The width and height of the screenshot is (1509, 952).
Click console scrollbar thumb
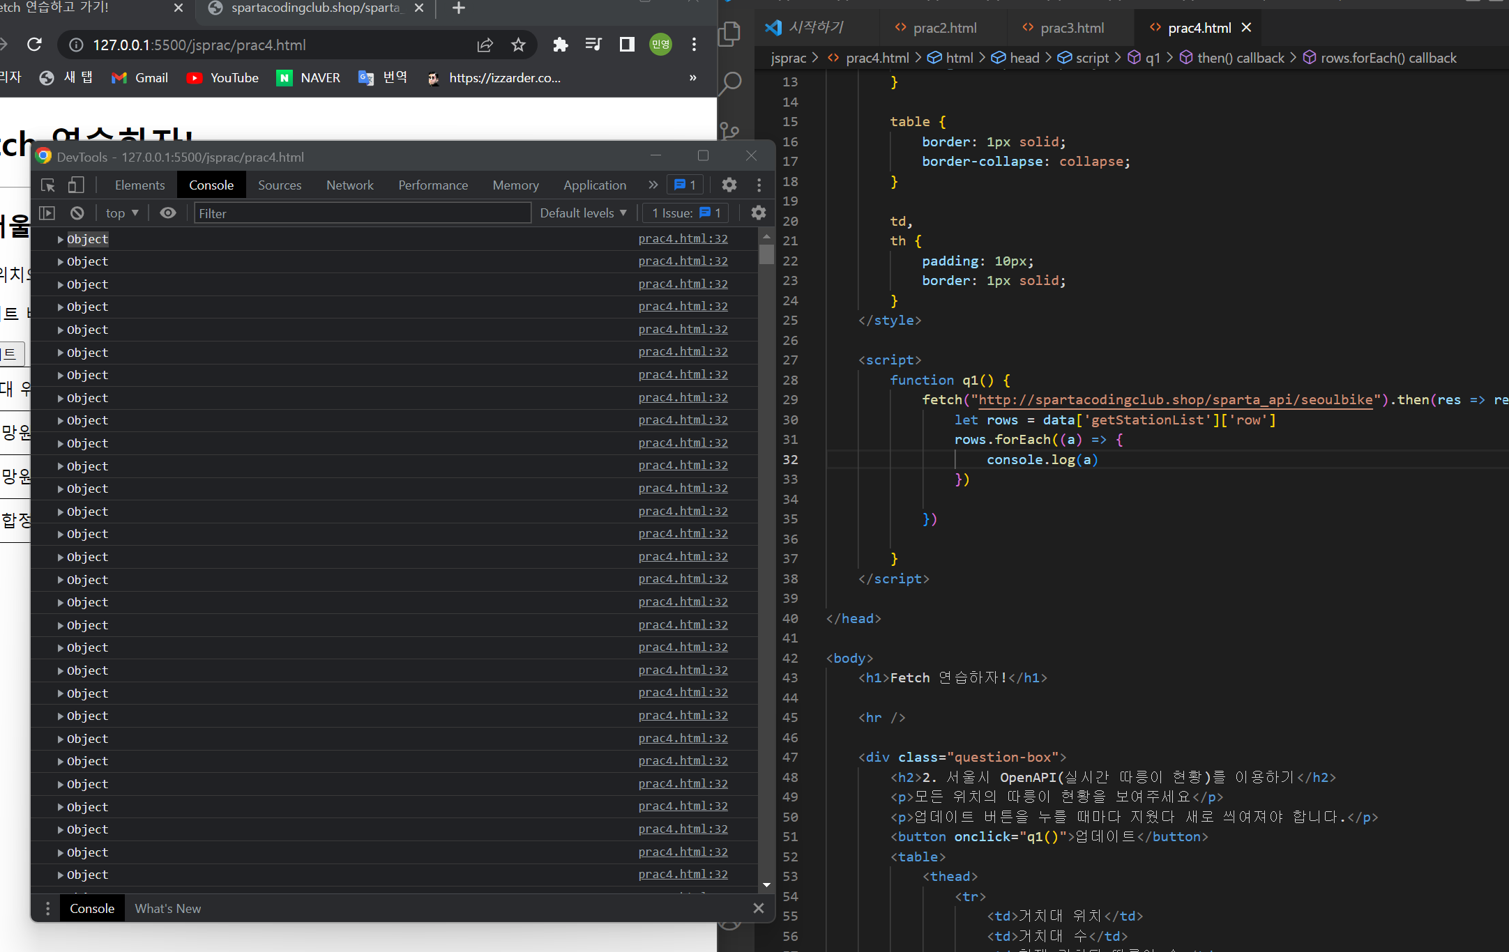tap(766, 254)
